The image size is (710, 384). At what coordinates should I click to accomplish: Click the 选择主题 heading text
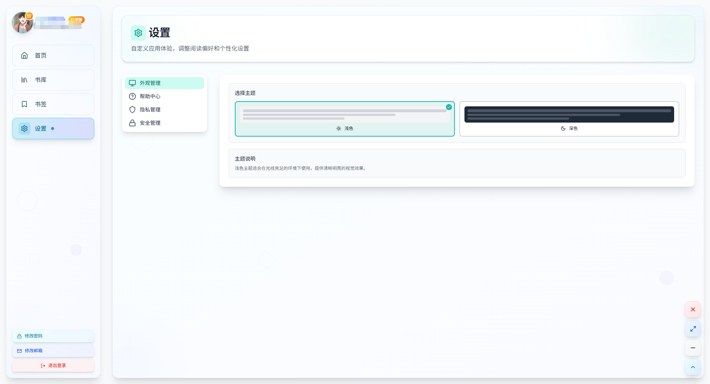[x=245, y=93]
